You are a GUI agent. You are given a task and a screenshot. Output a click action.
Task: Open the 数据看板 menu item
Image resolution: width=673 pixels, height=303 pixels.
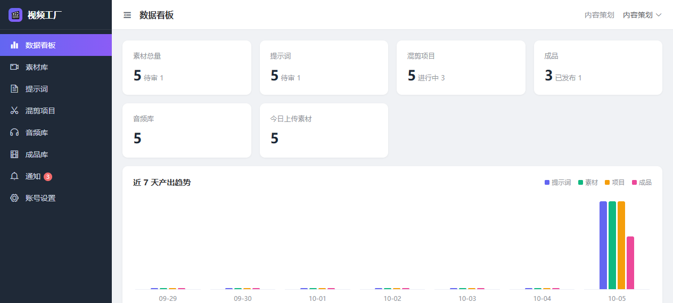coord(56,45)
